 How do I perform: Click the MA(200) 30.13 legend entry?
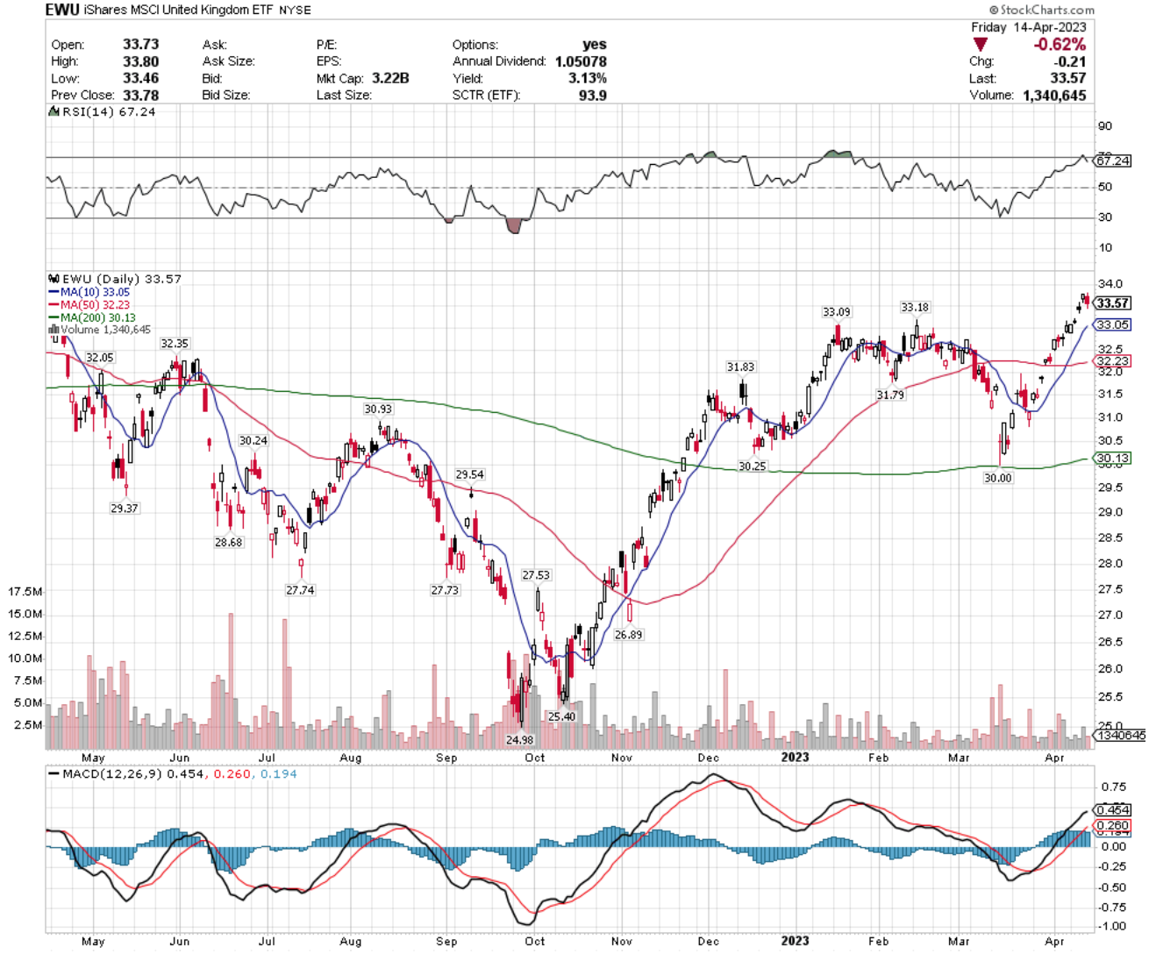click(x=91, y=317)
